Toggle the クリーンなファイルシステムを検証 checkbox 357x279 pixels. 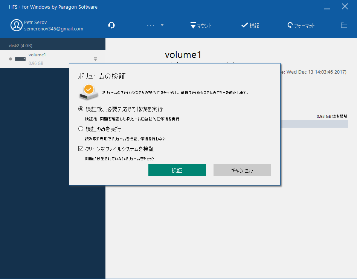coord(81,149)
